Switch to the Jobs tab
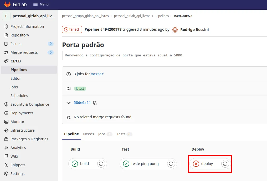267x181 pixels. (x=105, y=134)
